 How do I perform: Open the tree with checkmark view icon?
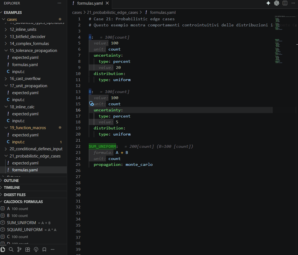click(36, 249)
